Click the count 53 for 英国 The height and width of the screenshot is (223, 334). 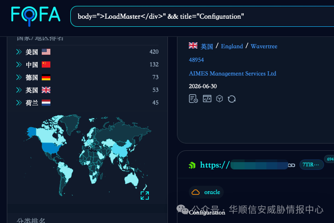155,90
